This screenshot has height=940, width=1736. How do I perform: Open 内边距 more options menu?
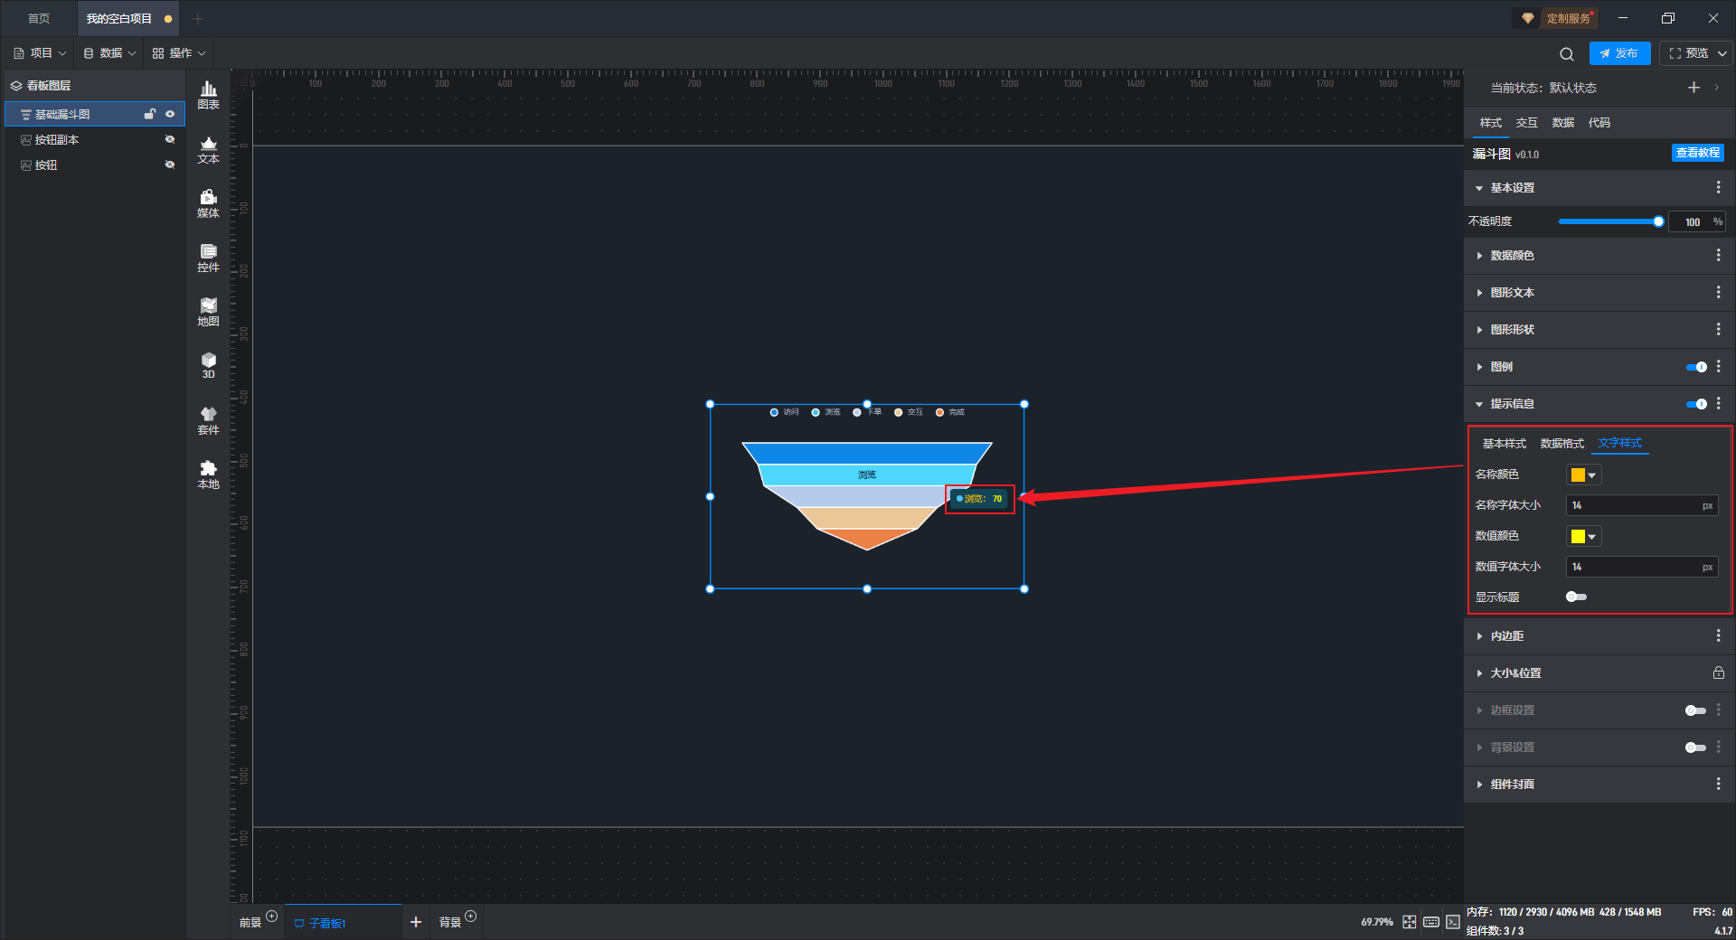pyautogui.click(x=1718, y=636)
